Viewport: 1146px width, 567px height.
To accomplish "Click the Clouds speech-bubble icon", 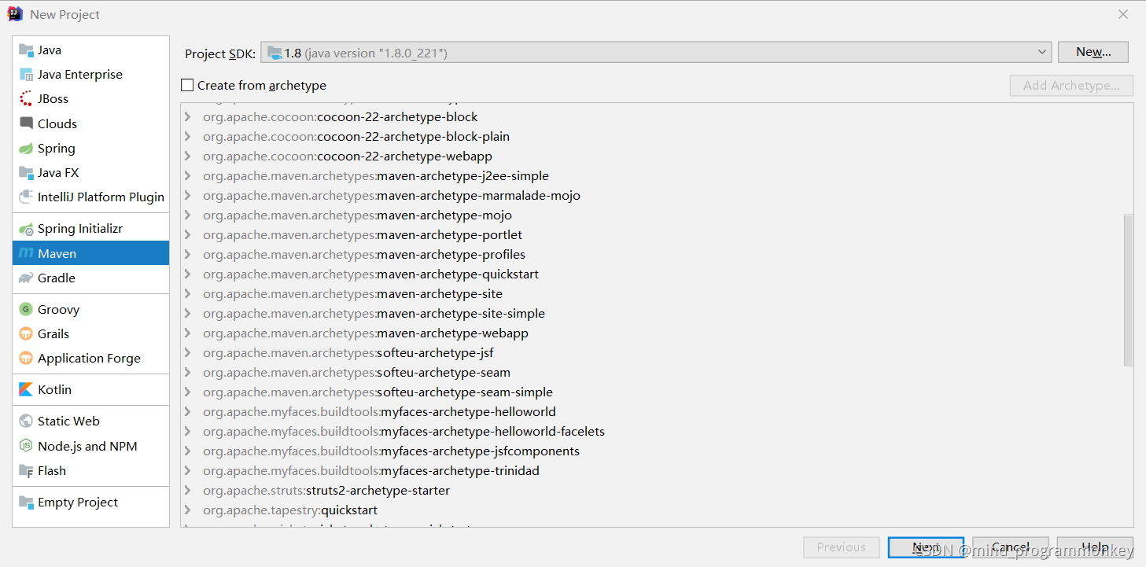I will [x=26, y=123].
